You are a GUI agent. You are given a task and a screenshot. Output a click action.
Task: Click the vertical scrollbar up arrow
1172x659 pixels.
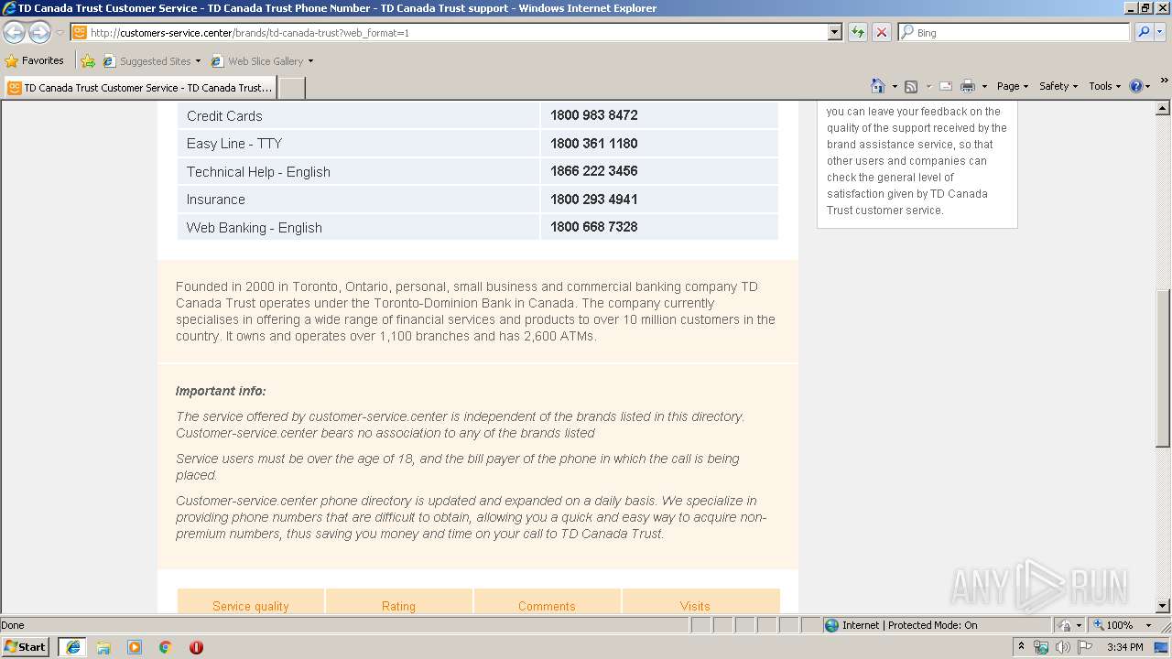click(1163, 109)
